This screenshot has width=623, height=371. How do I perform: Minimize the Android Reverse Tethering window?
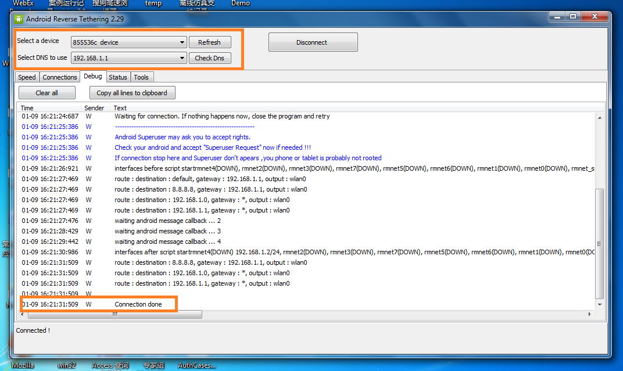pos(557,17)
